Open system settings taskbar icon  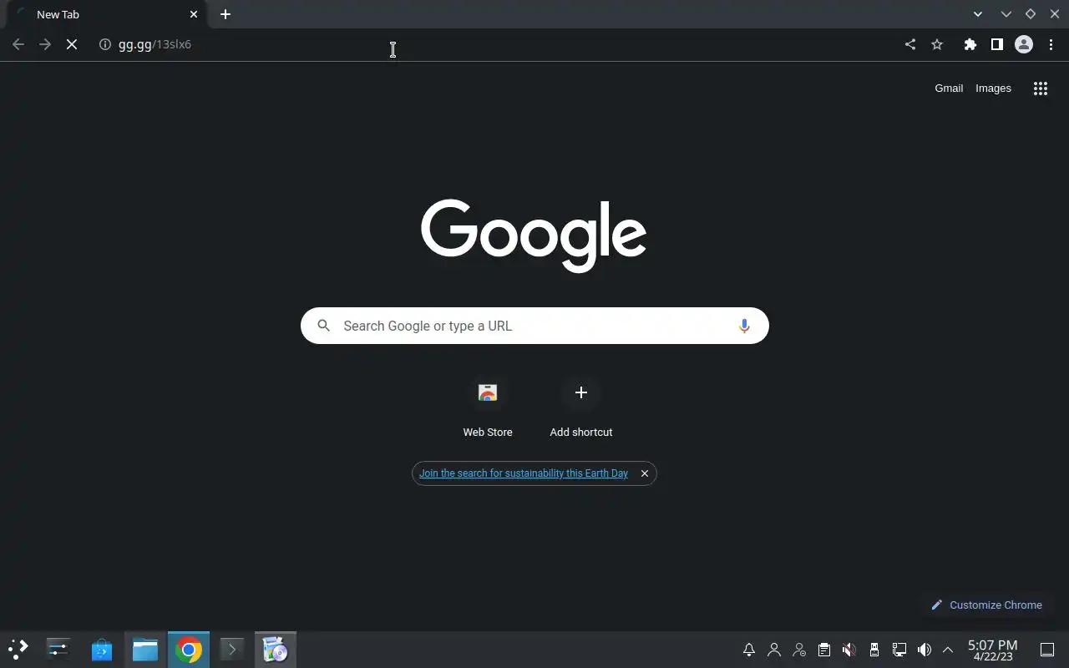point(58,649)
